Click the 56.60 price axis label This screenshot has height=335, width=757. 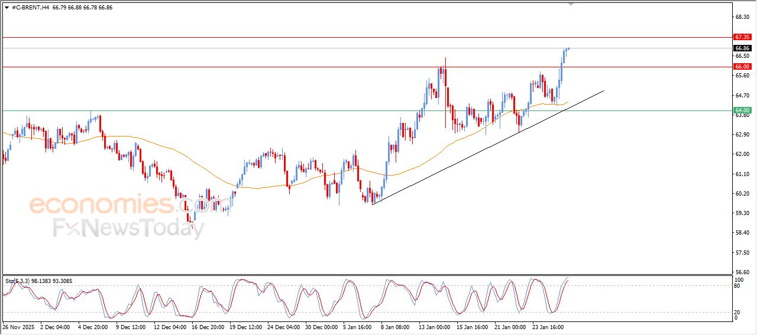[x=742, y=272]
